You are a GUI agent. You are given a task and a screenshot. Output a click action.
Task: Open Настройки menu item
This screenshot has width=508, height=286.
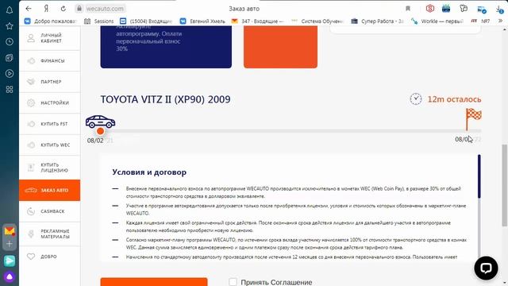(x=49, y=102)
